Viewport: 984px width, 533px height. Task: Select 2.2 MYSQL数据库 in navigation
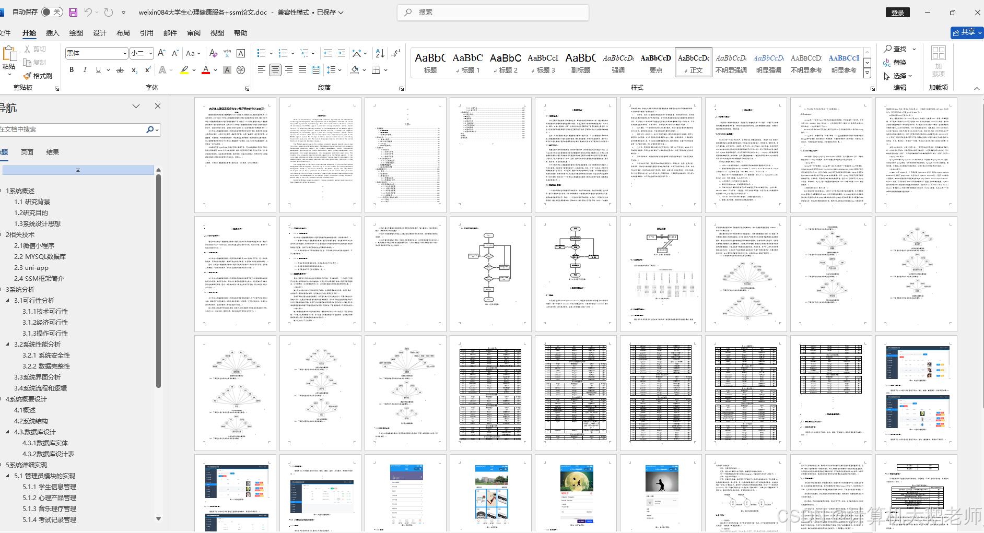40,256
